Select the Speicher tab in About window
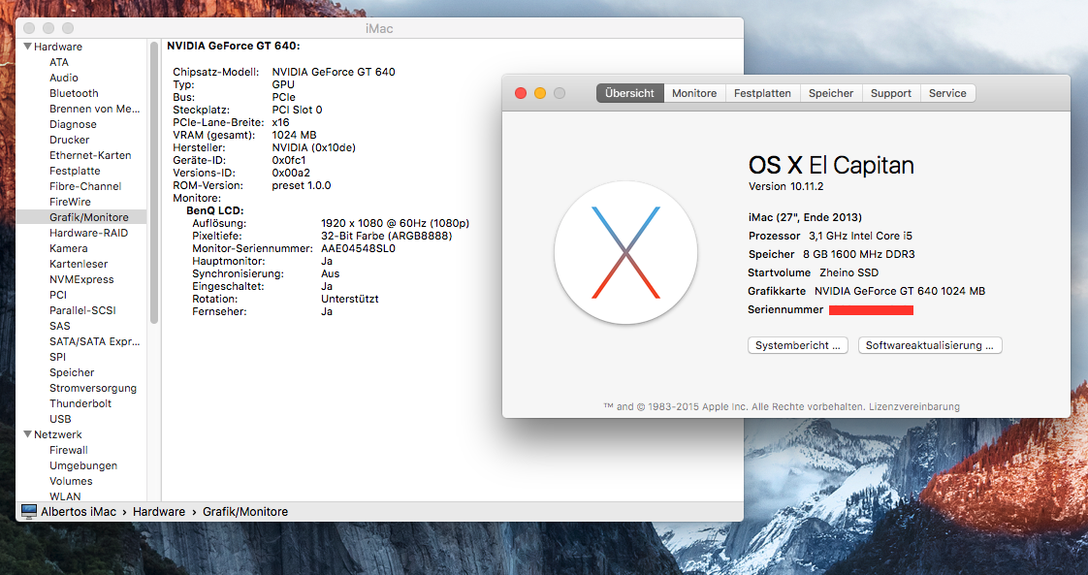 click(x=831, y=93)
